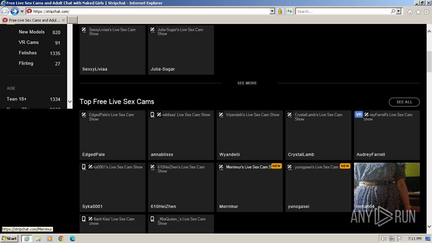Click the mobile icon on _MiaQueen_ card
This screenshot has width=432, height=243.
coord(152,219)
